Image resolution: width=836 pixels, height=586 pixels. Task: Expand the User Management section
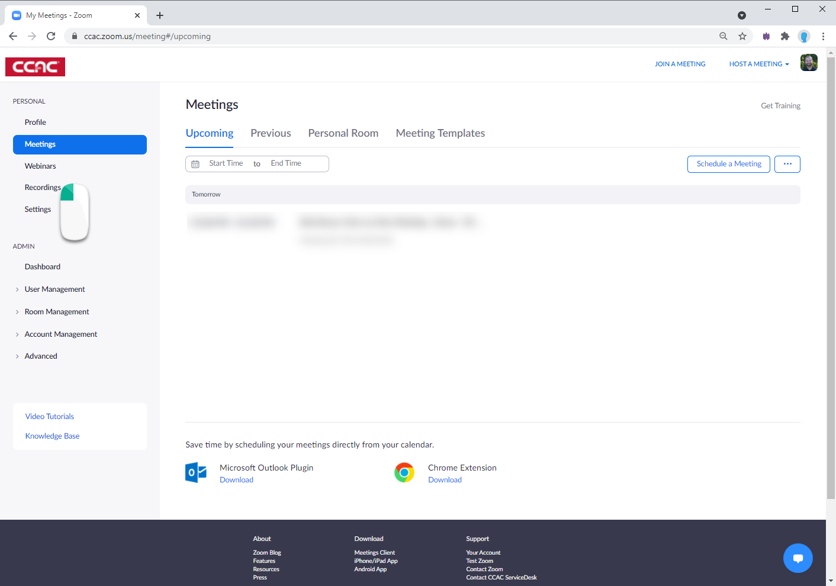(x=54, y=289)
